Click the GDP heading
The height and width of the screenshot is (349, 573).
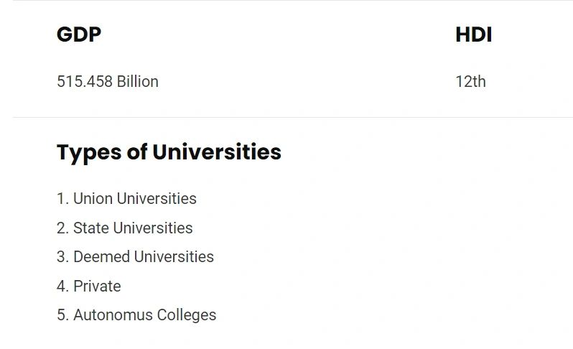click(79, 34)
